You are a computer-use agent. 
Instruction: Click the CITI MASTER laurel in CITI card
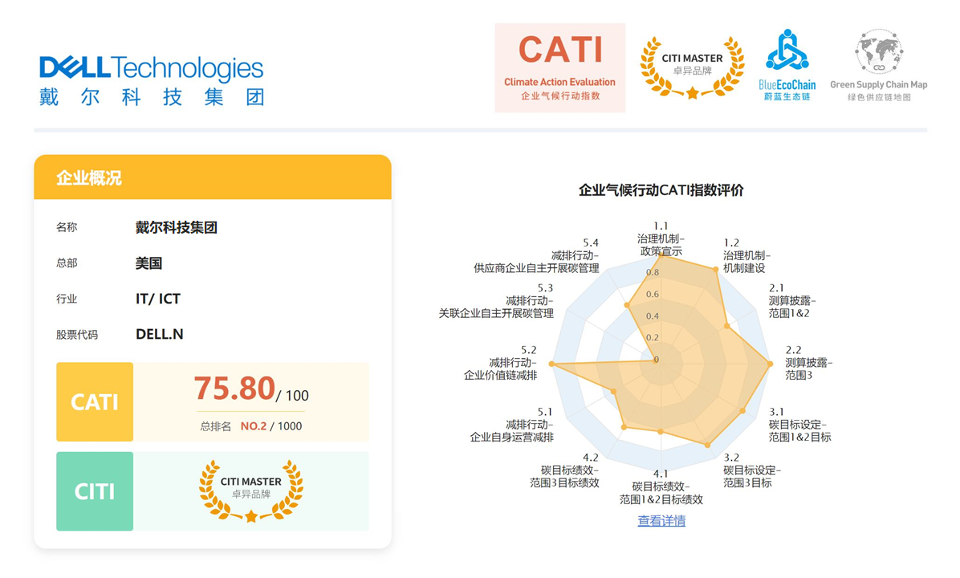pyautogui.click(x=251, y=491)
